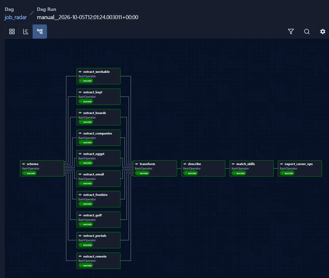This screenshot has width=329, height=278.
Task: Click the describe node title
Action: 194,164
